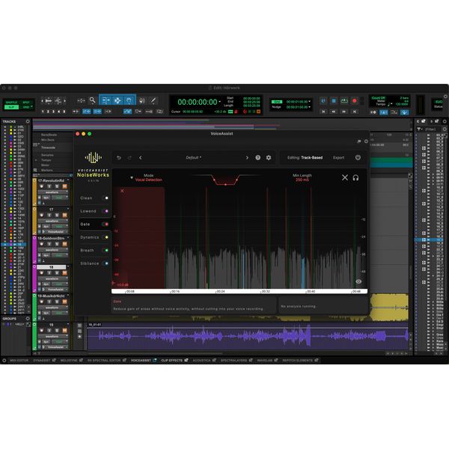Adjust the gate threshold curve center node
This screenshot has height=449, width=449.
click(x=225, y=184)
